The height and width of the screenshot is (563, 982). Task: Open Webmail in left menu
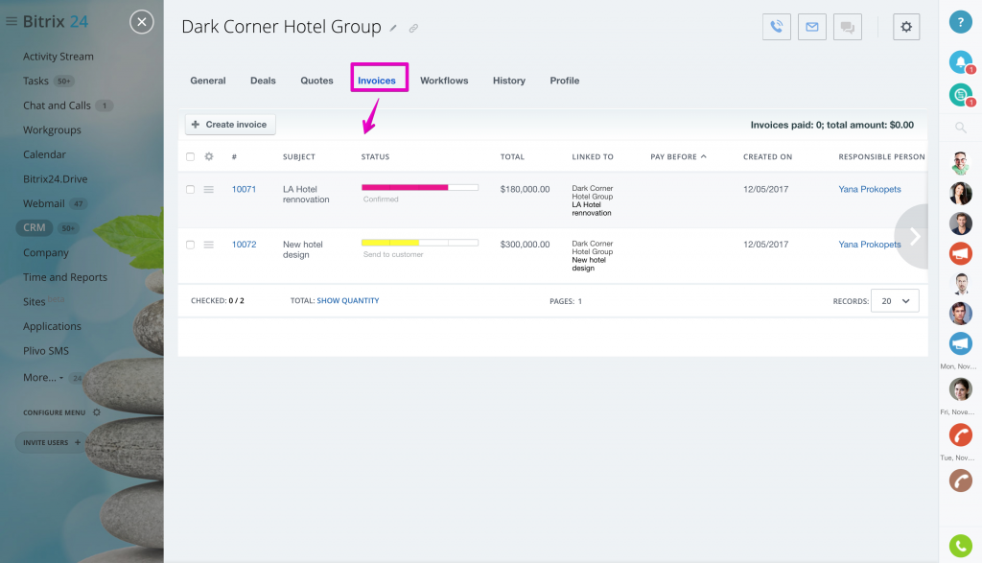44,203
